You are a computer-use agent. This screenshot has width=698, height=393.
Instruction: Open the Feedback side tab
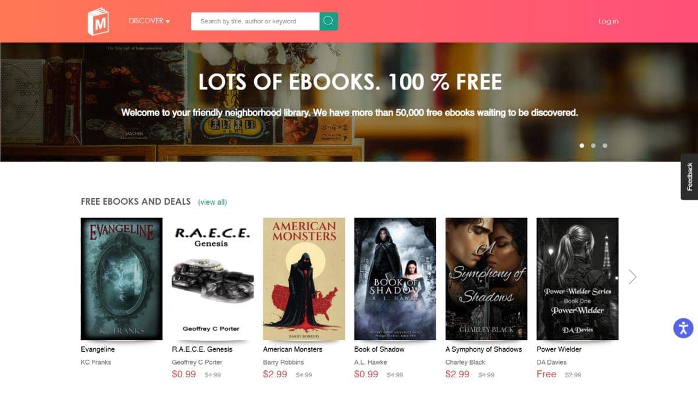coord(689,177)
